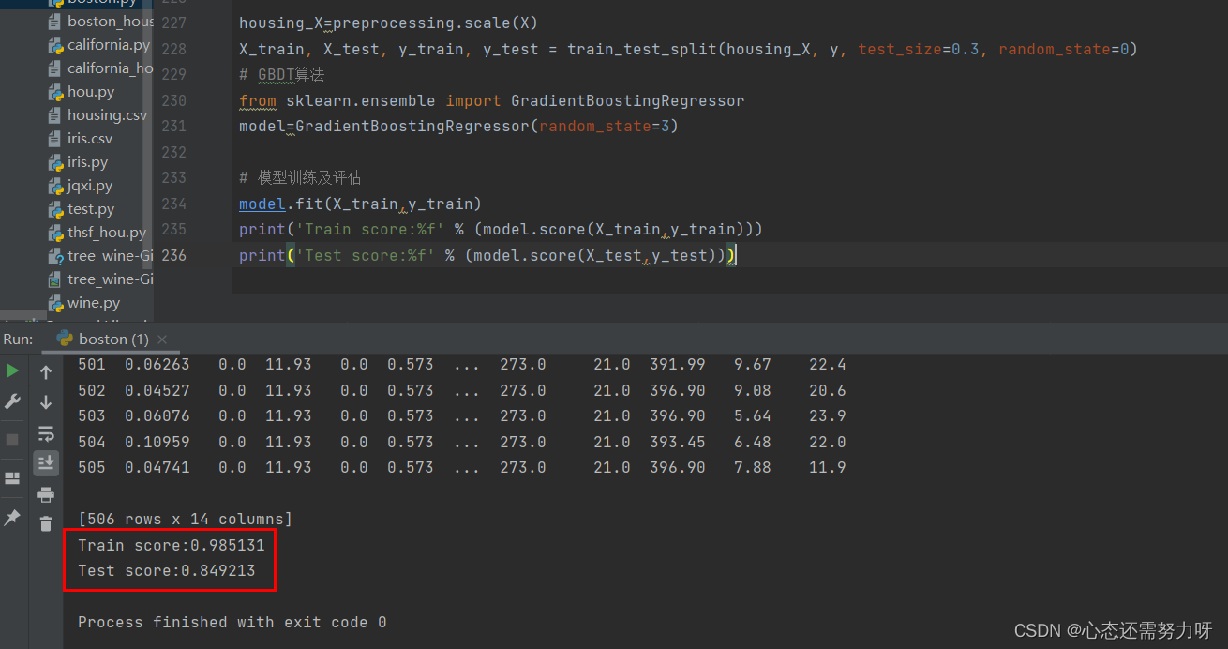This screenshot has width=1228, height=649.
Task: Click 'Test score:0.849213' output text
Action: [x=167, y=570]
